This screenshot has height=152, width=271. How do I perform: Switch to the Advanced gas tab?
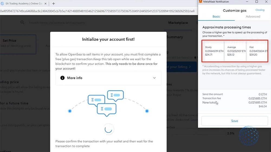click(x=253, y=16)
